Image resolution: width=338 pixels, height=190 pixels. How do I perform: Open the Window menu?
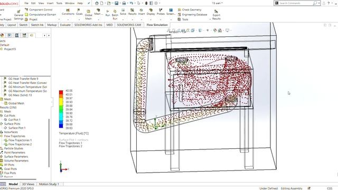point(70,3)
